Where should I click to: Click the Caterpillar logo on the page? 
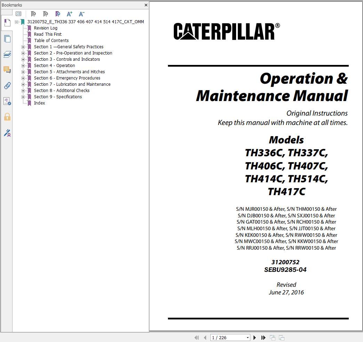(227, 32)
